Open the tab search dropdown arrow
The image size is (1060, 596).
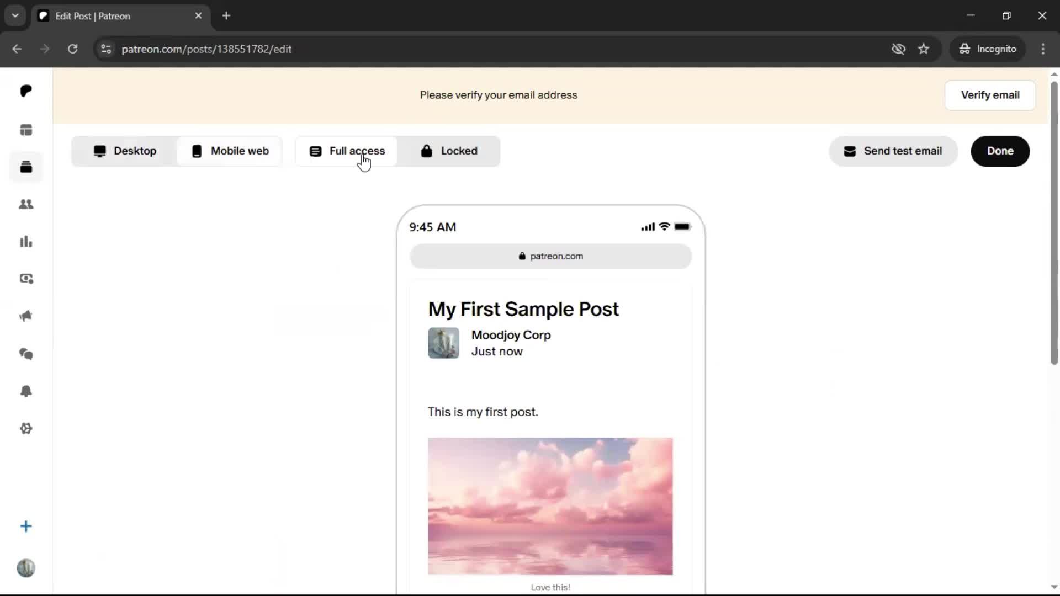15,16
